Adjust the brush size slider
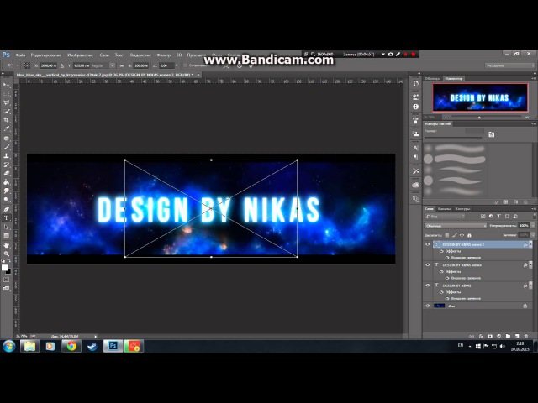The height and width of the screenshot is (403, 538). 453,138
